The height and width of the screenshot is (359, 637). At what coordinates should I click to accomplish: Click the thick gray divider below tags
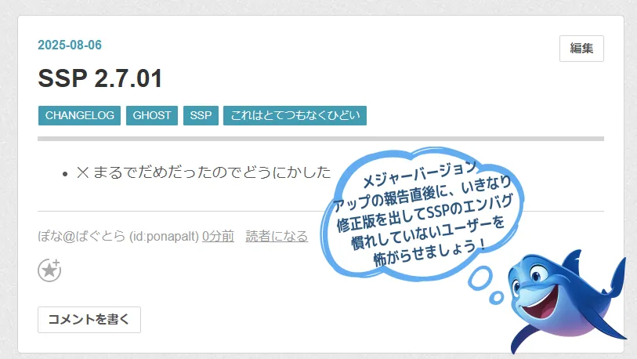click(x=320, y=139)
